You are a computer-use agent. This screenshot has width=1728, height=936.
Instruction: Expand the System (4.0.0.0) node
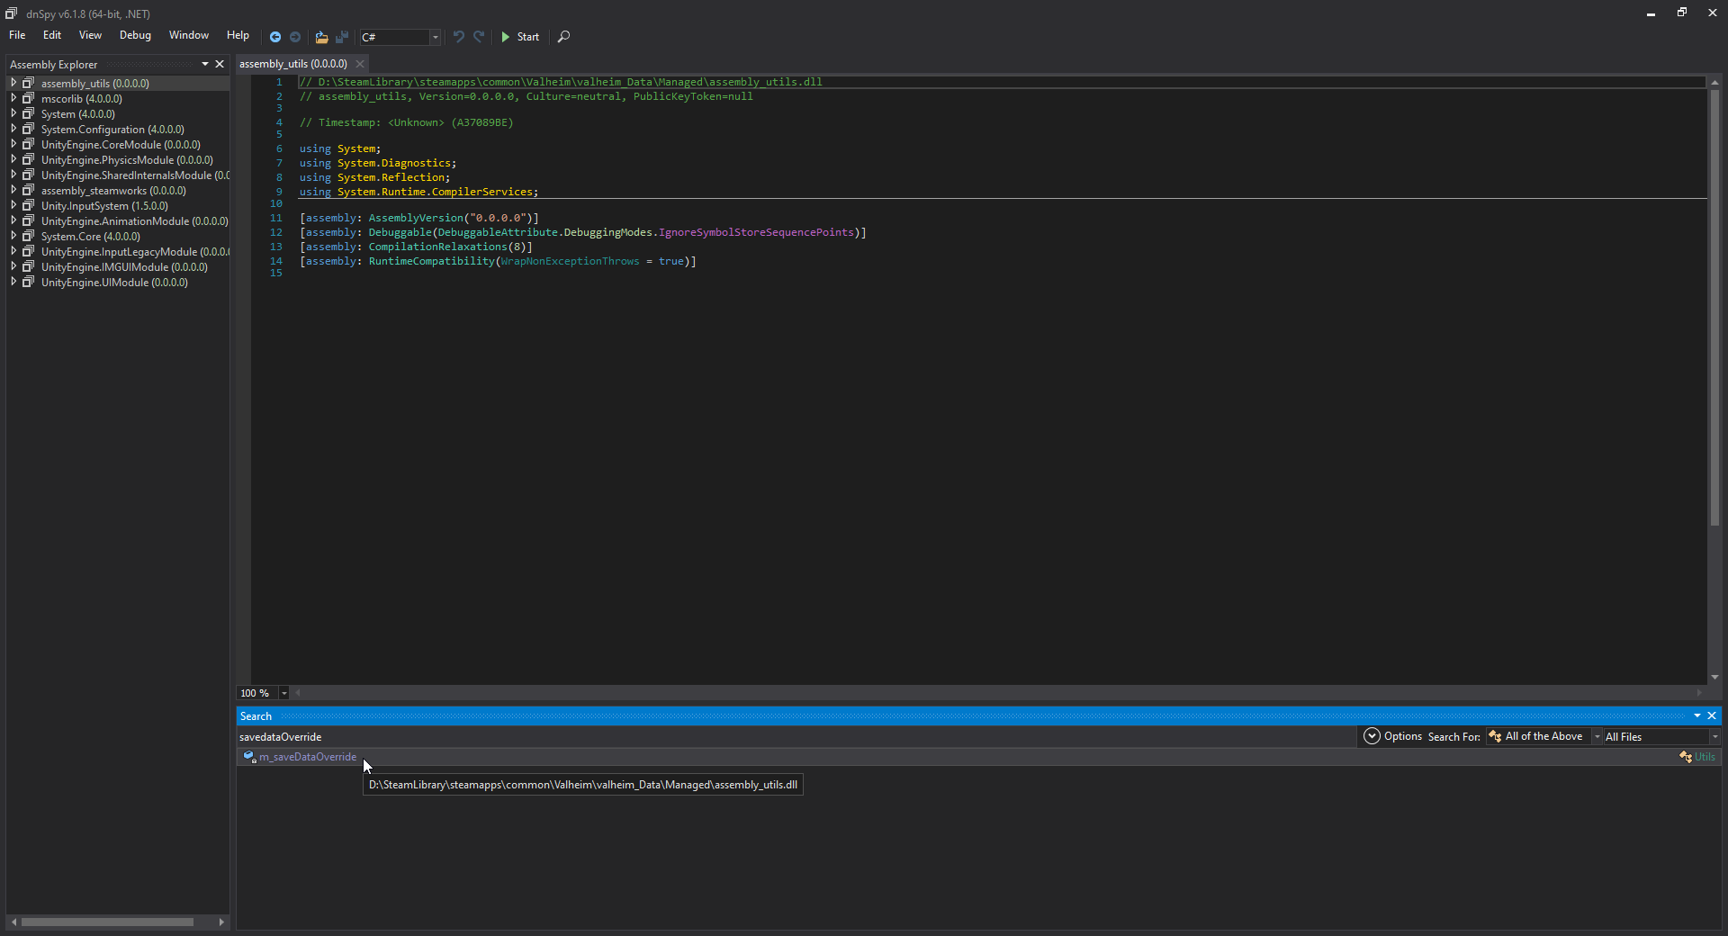click(13, 113)
